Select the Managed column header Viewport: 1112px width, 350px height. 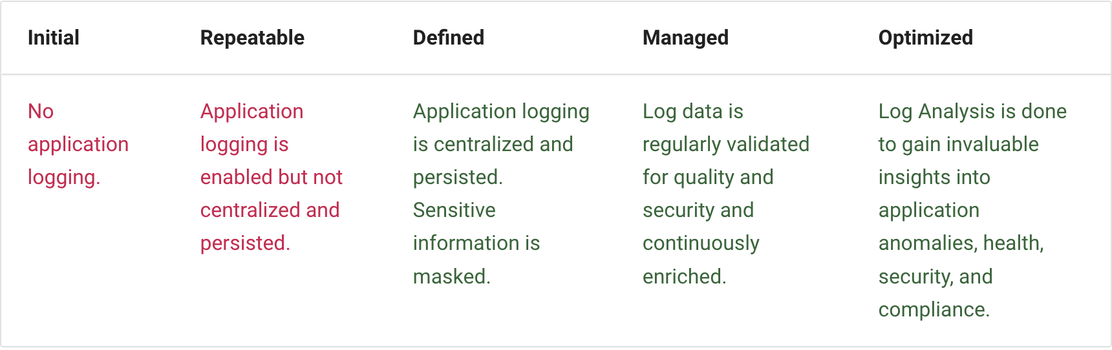coord(685,37)
